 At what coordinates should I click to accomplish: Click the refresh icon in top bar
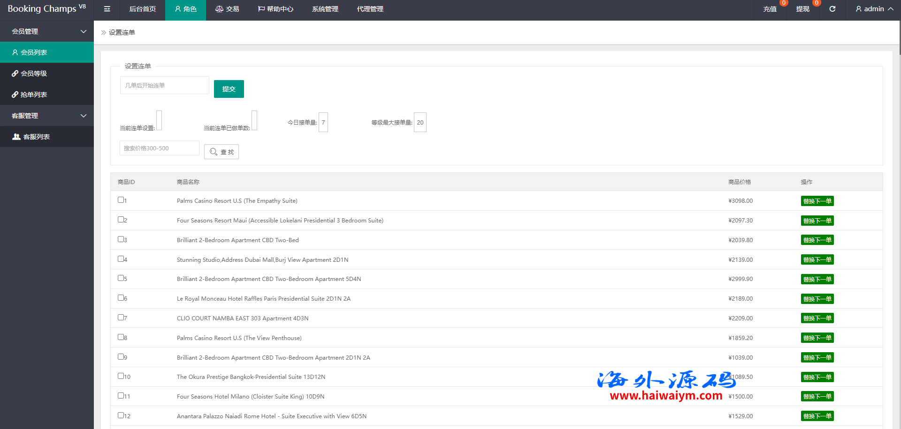(832, 9)
